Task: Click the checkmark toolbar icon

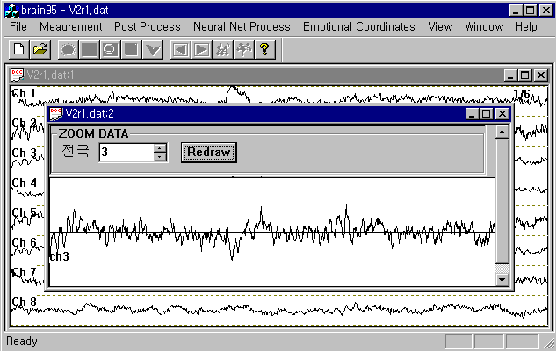Action: 153,50
